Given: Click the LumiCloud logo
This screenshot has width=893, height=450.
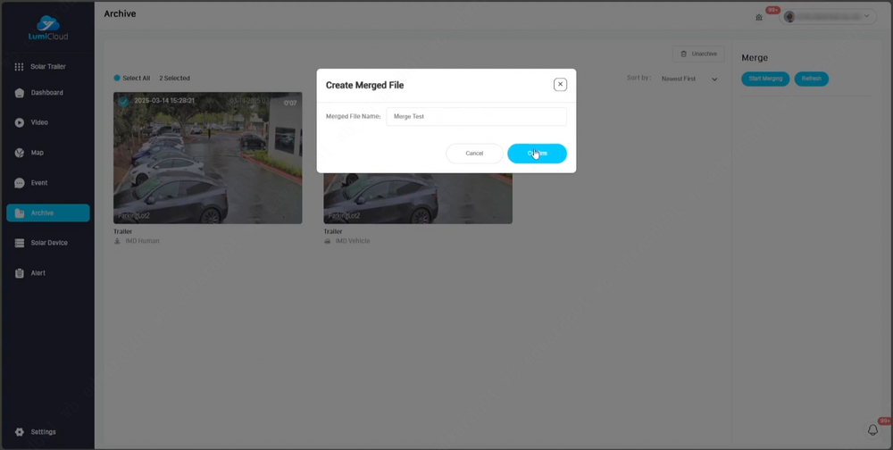Looking at the screenshot, I should tap(47, 28).
